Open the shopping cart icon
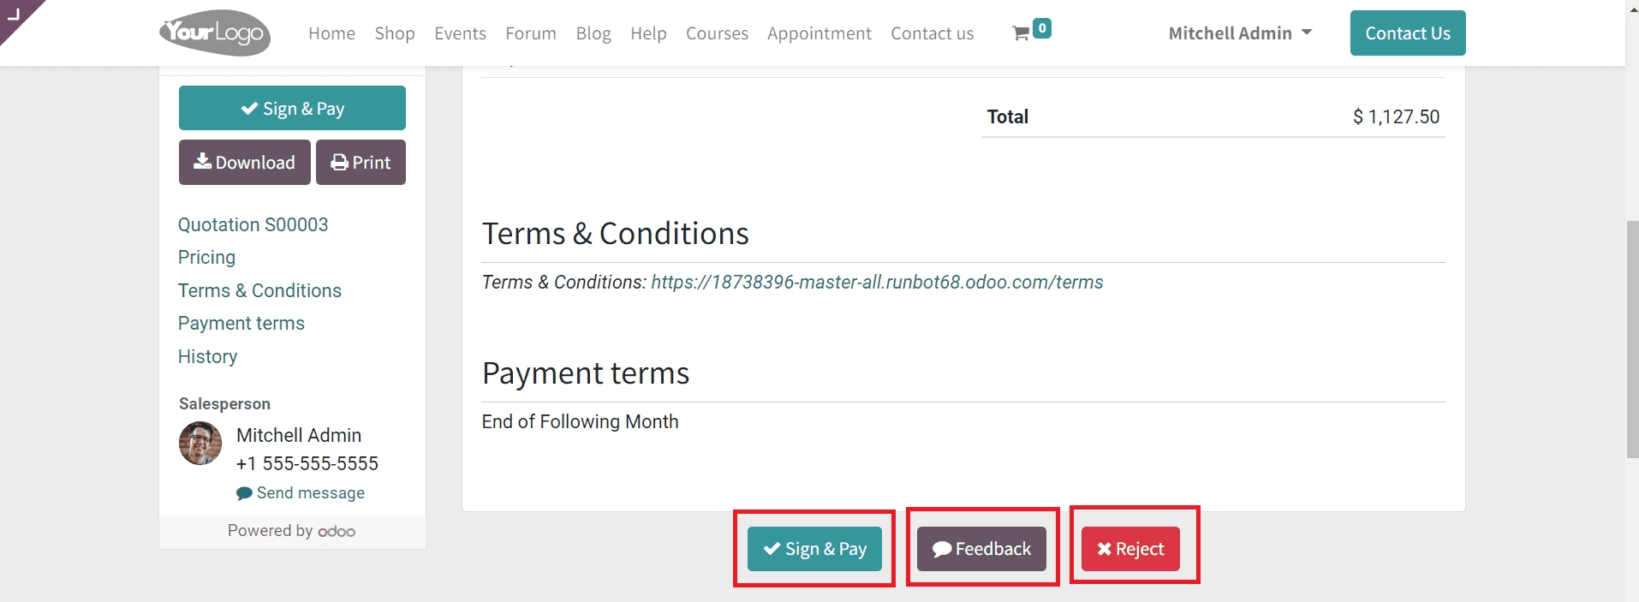The image size is (1639, 602). tap(1021, 33)
